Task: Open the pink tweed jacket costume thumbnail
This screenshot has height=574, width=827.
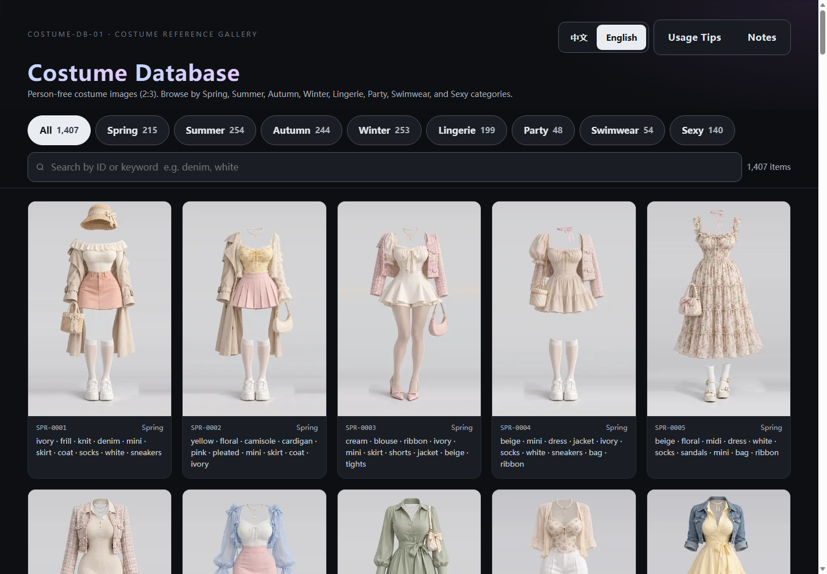Action: pyautogui.click(x=99, y=532)
